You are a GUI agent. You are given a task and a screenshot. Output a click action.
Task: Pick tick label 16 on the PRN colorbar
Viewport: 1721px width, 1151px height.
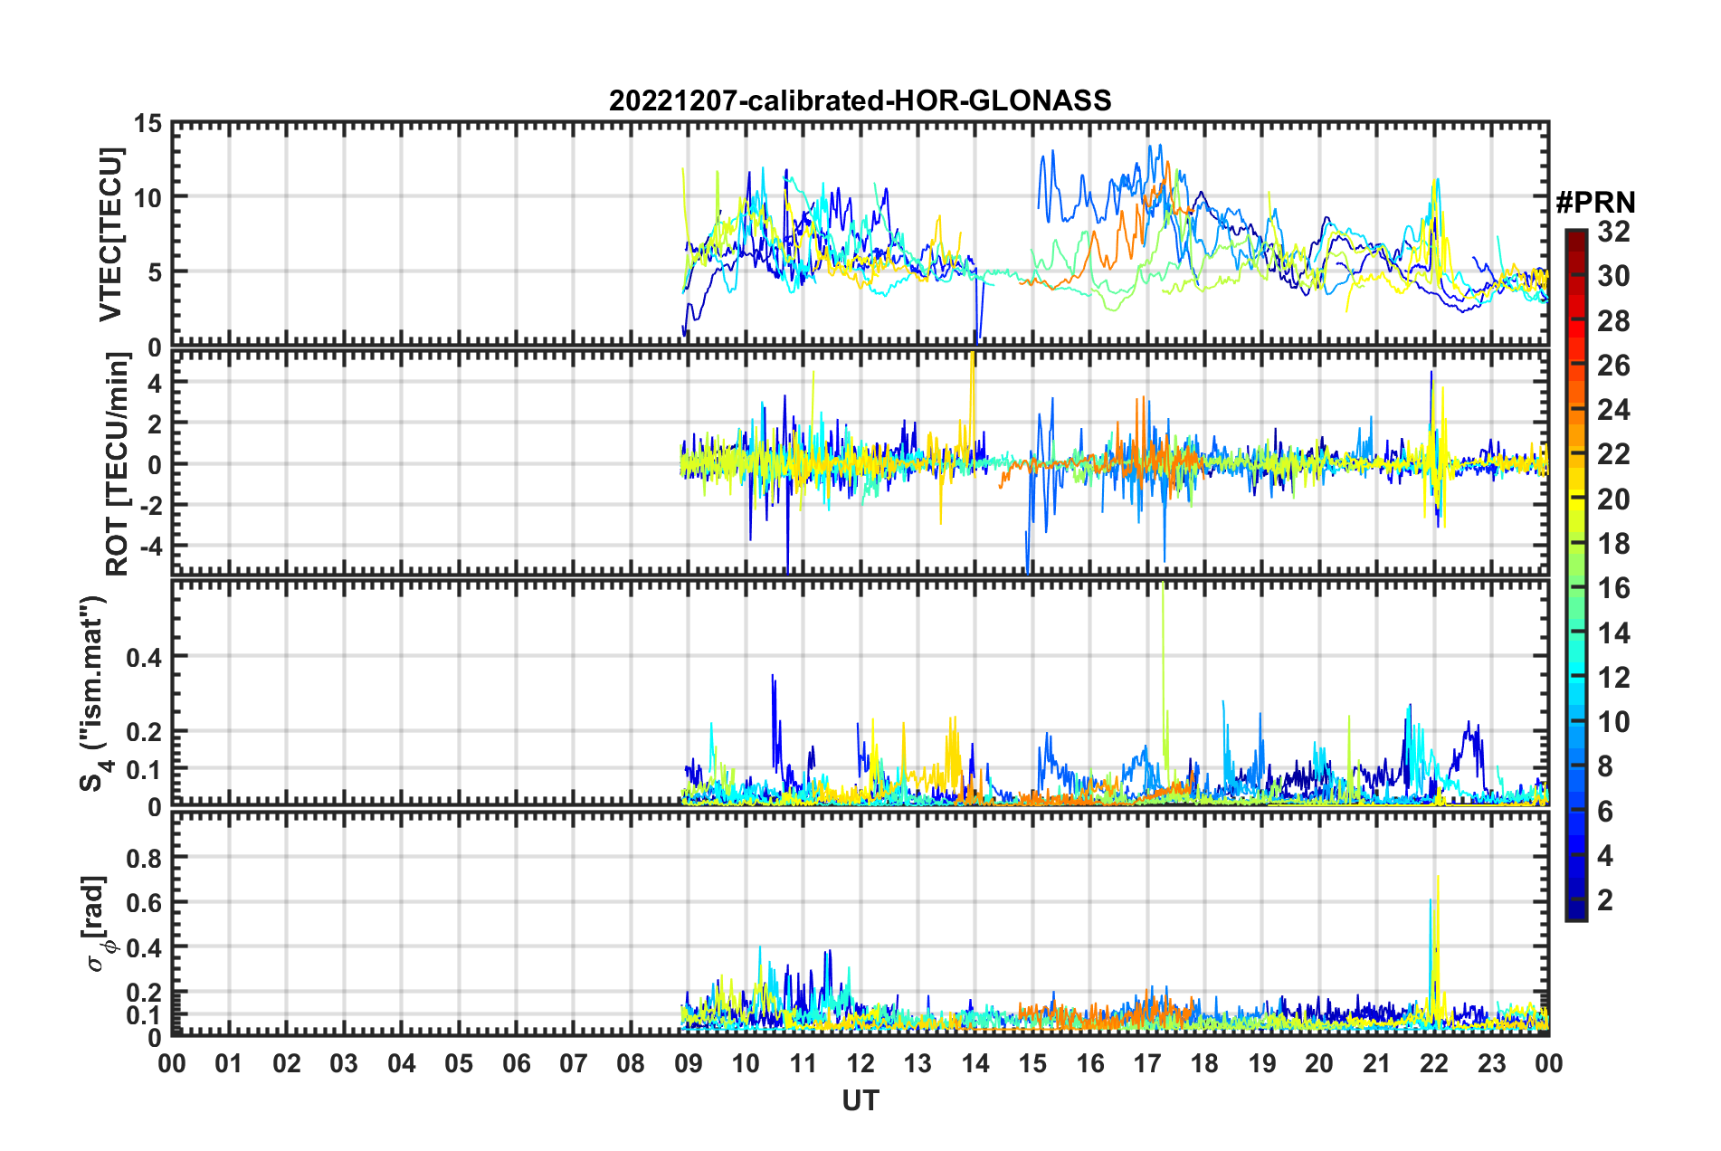[1613, 588]
